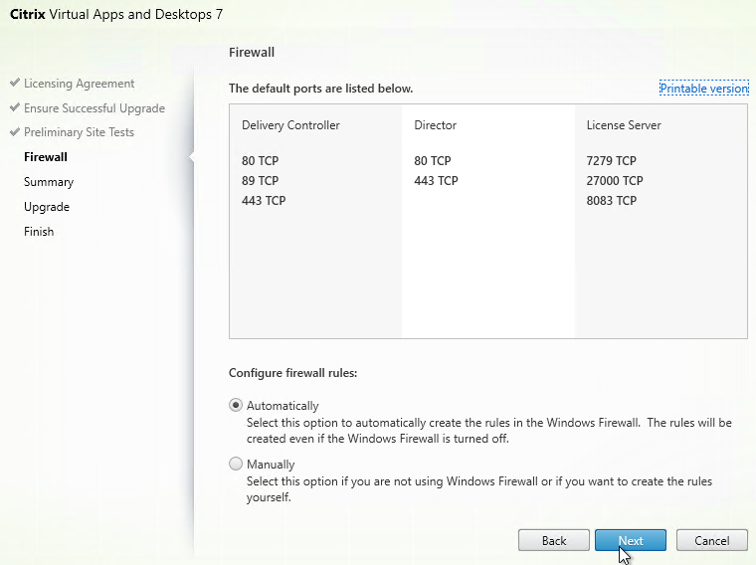Click the Manually option description text
Screen dimensions: 756x565
479,488
